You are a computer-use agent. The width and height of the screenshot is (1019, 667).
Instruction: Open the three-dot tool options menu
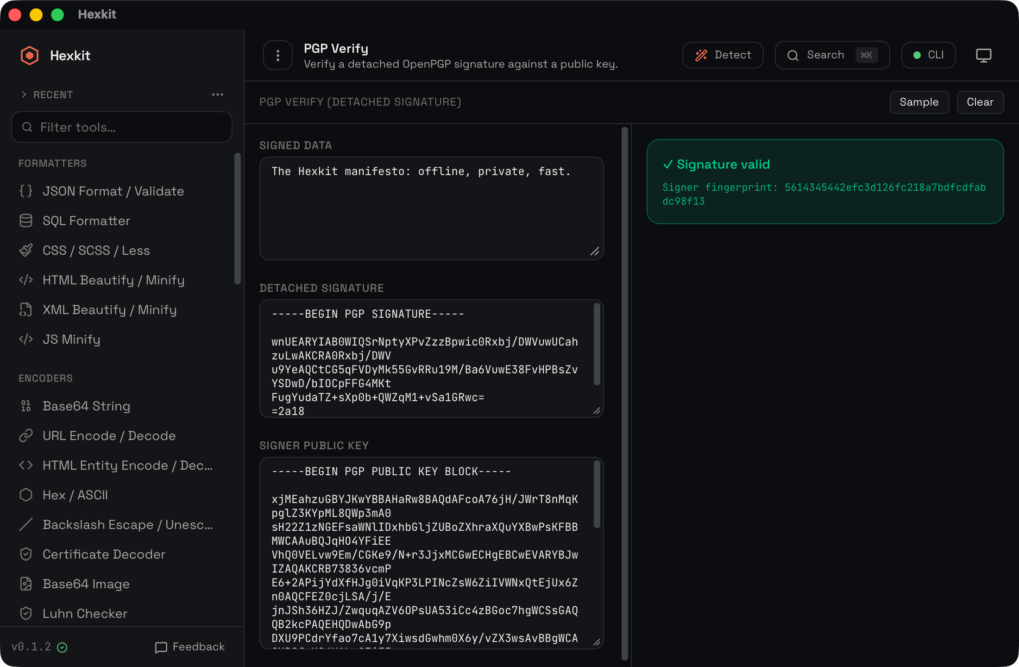[x=278, y=56]
